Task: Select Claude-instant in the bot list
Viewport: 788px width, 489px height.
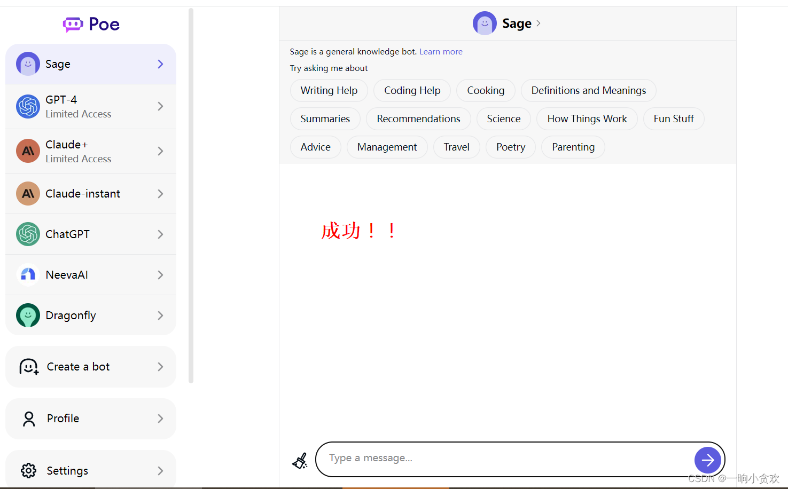Action: (x=91, y=194)
